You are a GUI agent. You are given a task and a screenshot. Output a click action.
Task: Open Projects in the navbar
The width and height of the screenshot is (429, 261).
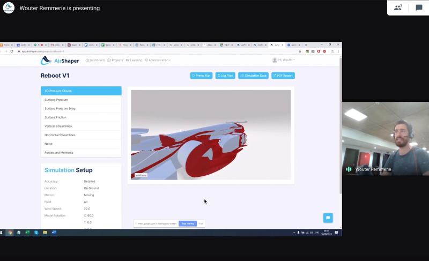(x=115, y=60)
